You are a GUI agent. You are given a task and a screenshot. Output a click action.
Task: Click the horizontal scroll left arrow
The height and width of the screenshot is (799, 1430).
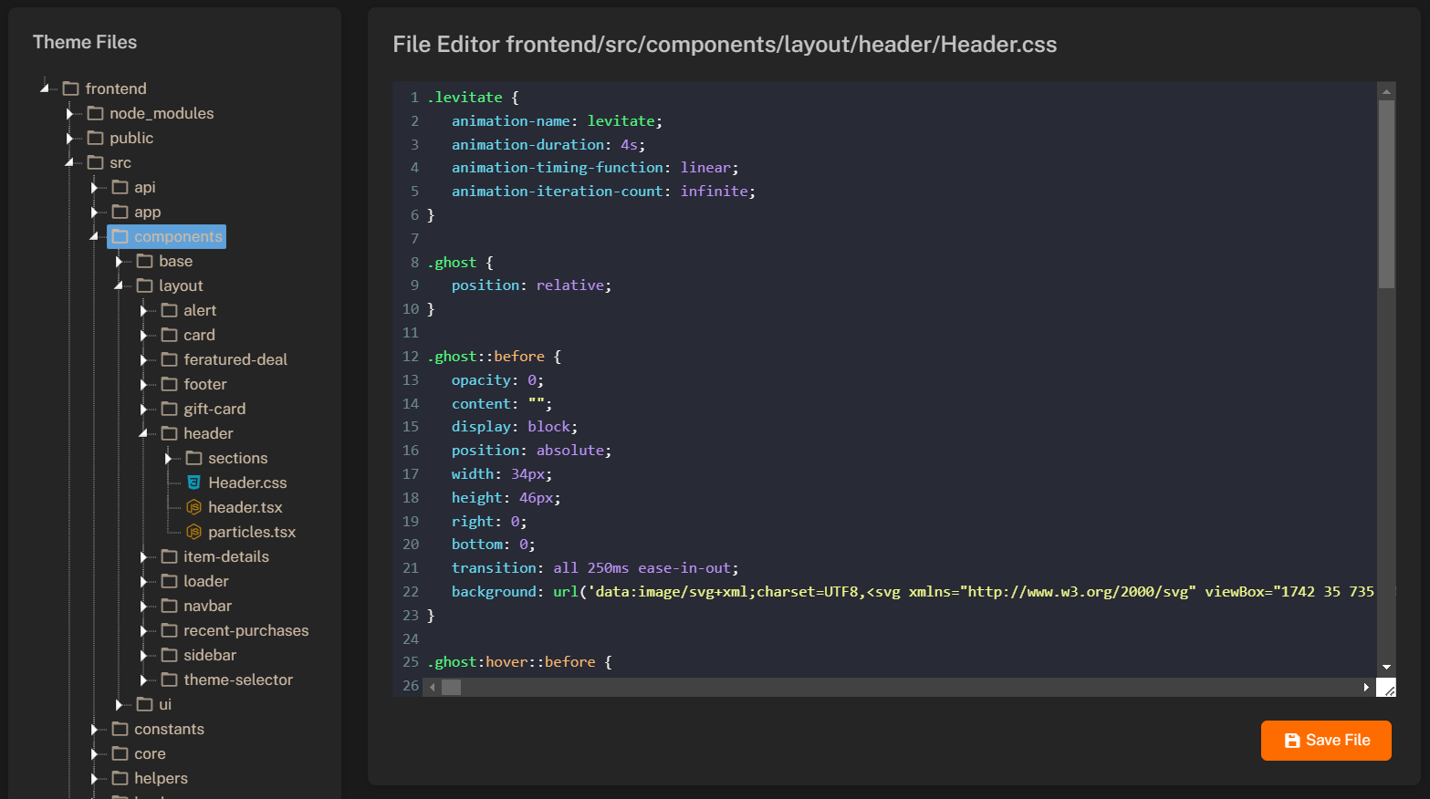click(x=433, y=687)
